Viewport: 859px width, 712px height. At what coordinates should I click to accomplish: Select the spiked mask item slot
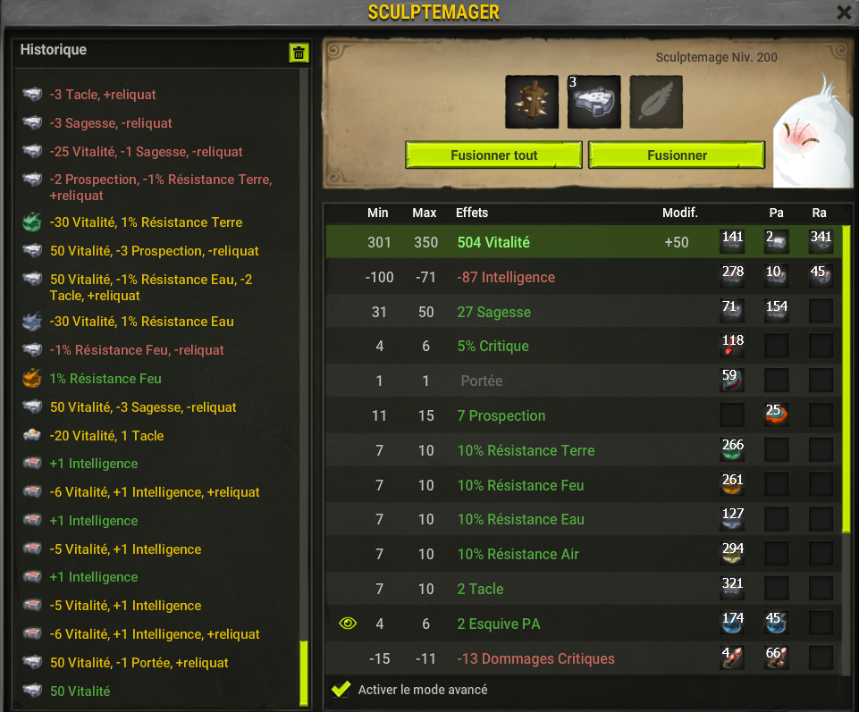coord(531,102)
